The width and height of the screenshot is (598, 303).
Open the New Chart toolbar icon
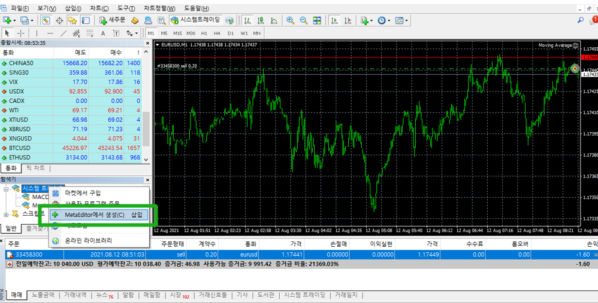click(x=9, y=20)
